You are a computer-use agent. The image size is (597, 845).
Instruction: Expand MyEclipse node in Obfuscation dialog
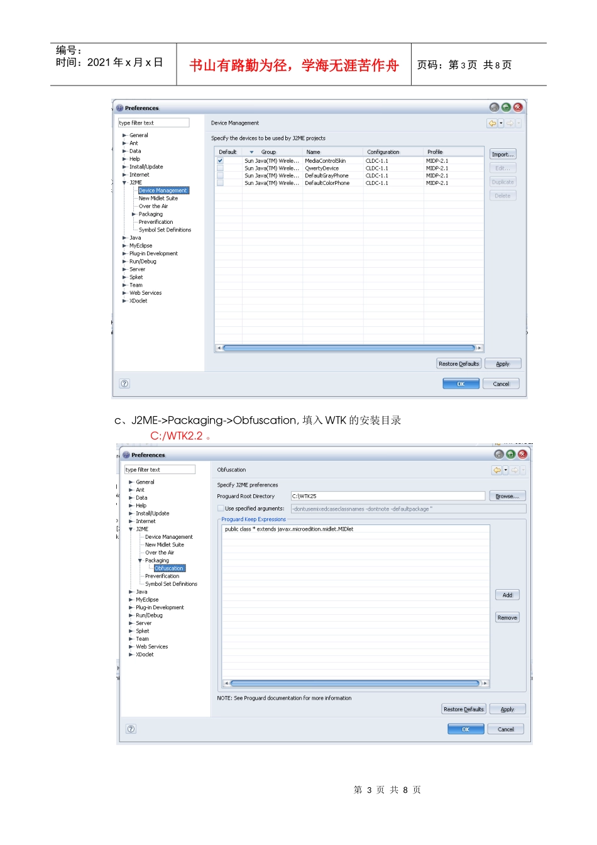131,600
